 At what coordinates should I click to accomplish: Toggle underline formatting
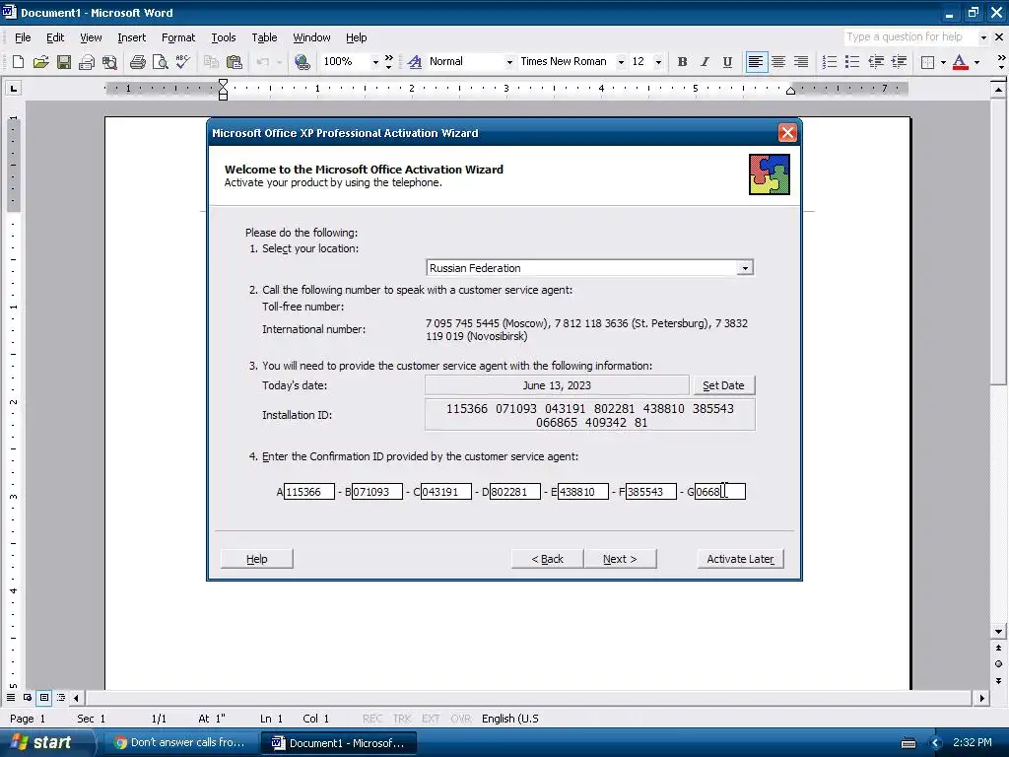click(727, 62)
